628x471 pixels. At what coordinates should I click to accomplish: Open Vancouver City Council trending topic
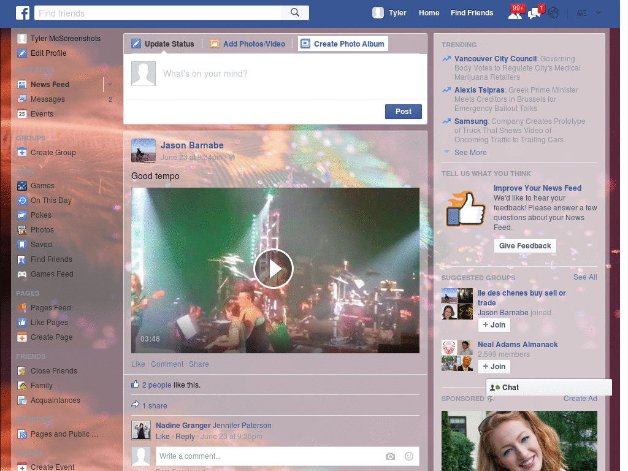496,59
